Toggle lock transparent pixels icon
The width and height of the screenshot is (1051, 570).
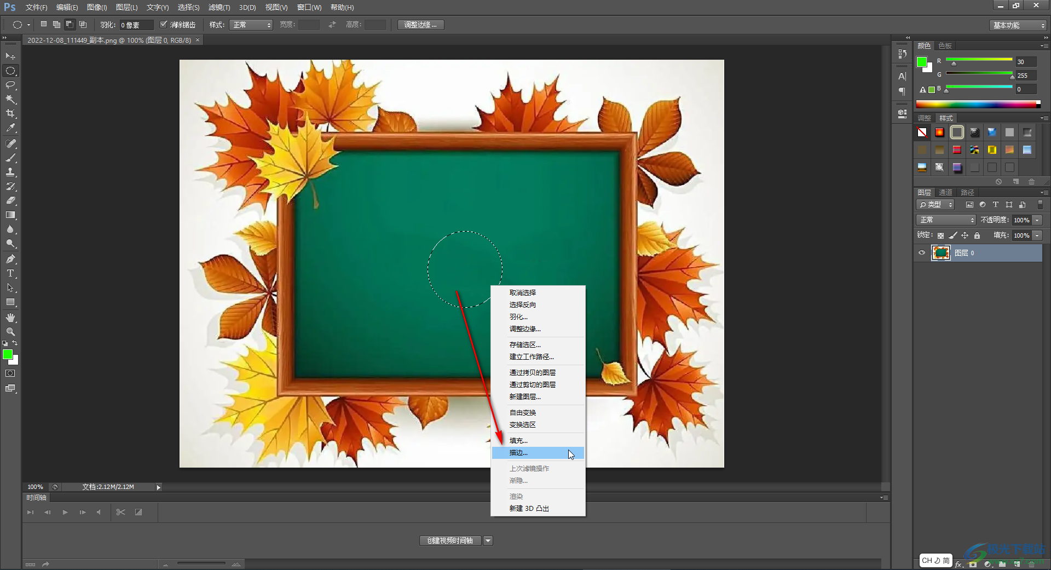pos(940,235)
